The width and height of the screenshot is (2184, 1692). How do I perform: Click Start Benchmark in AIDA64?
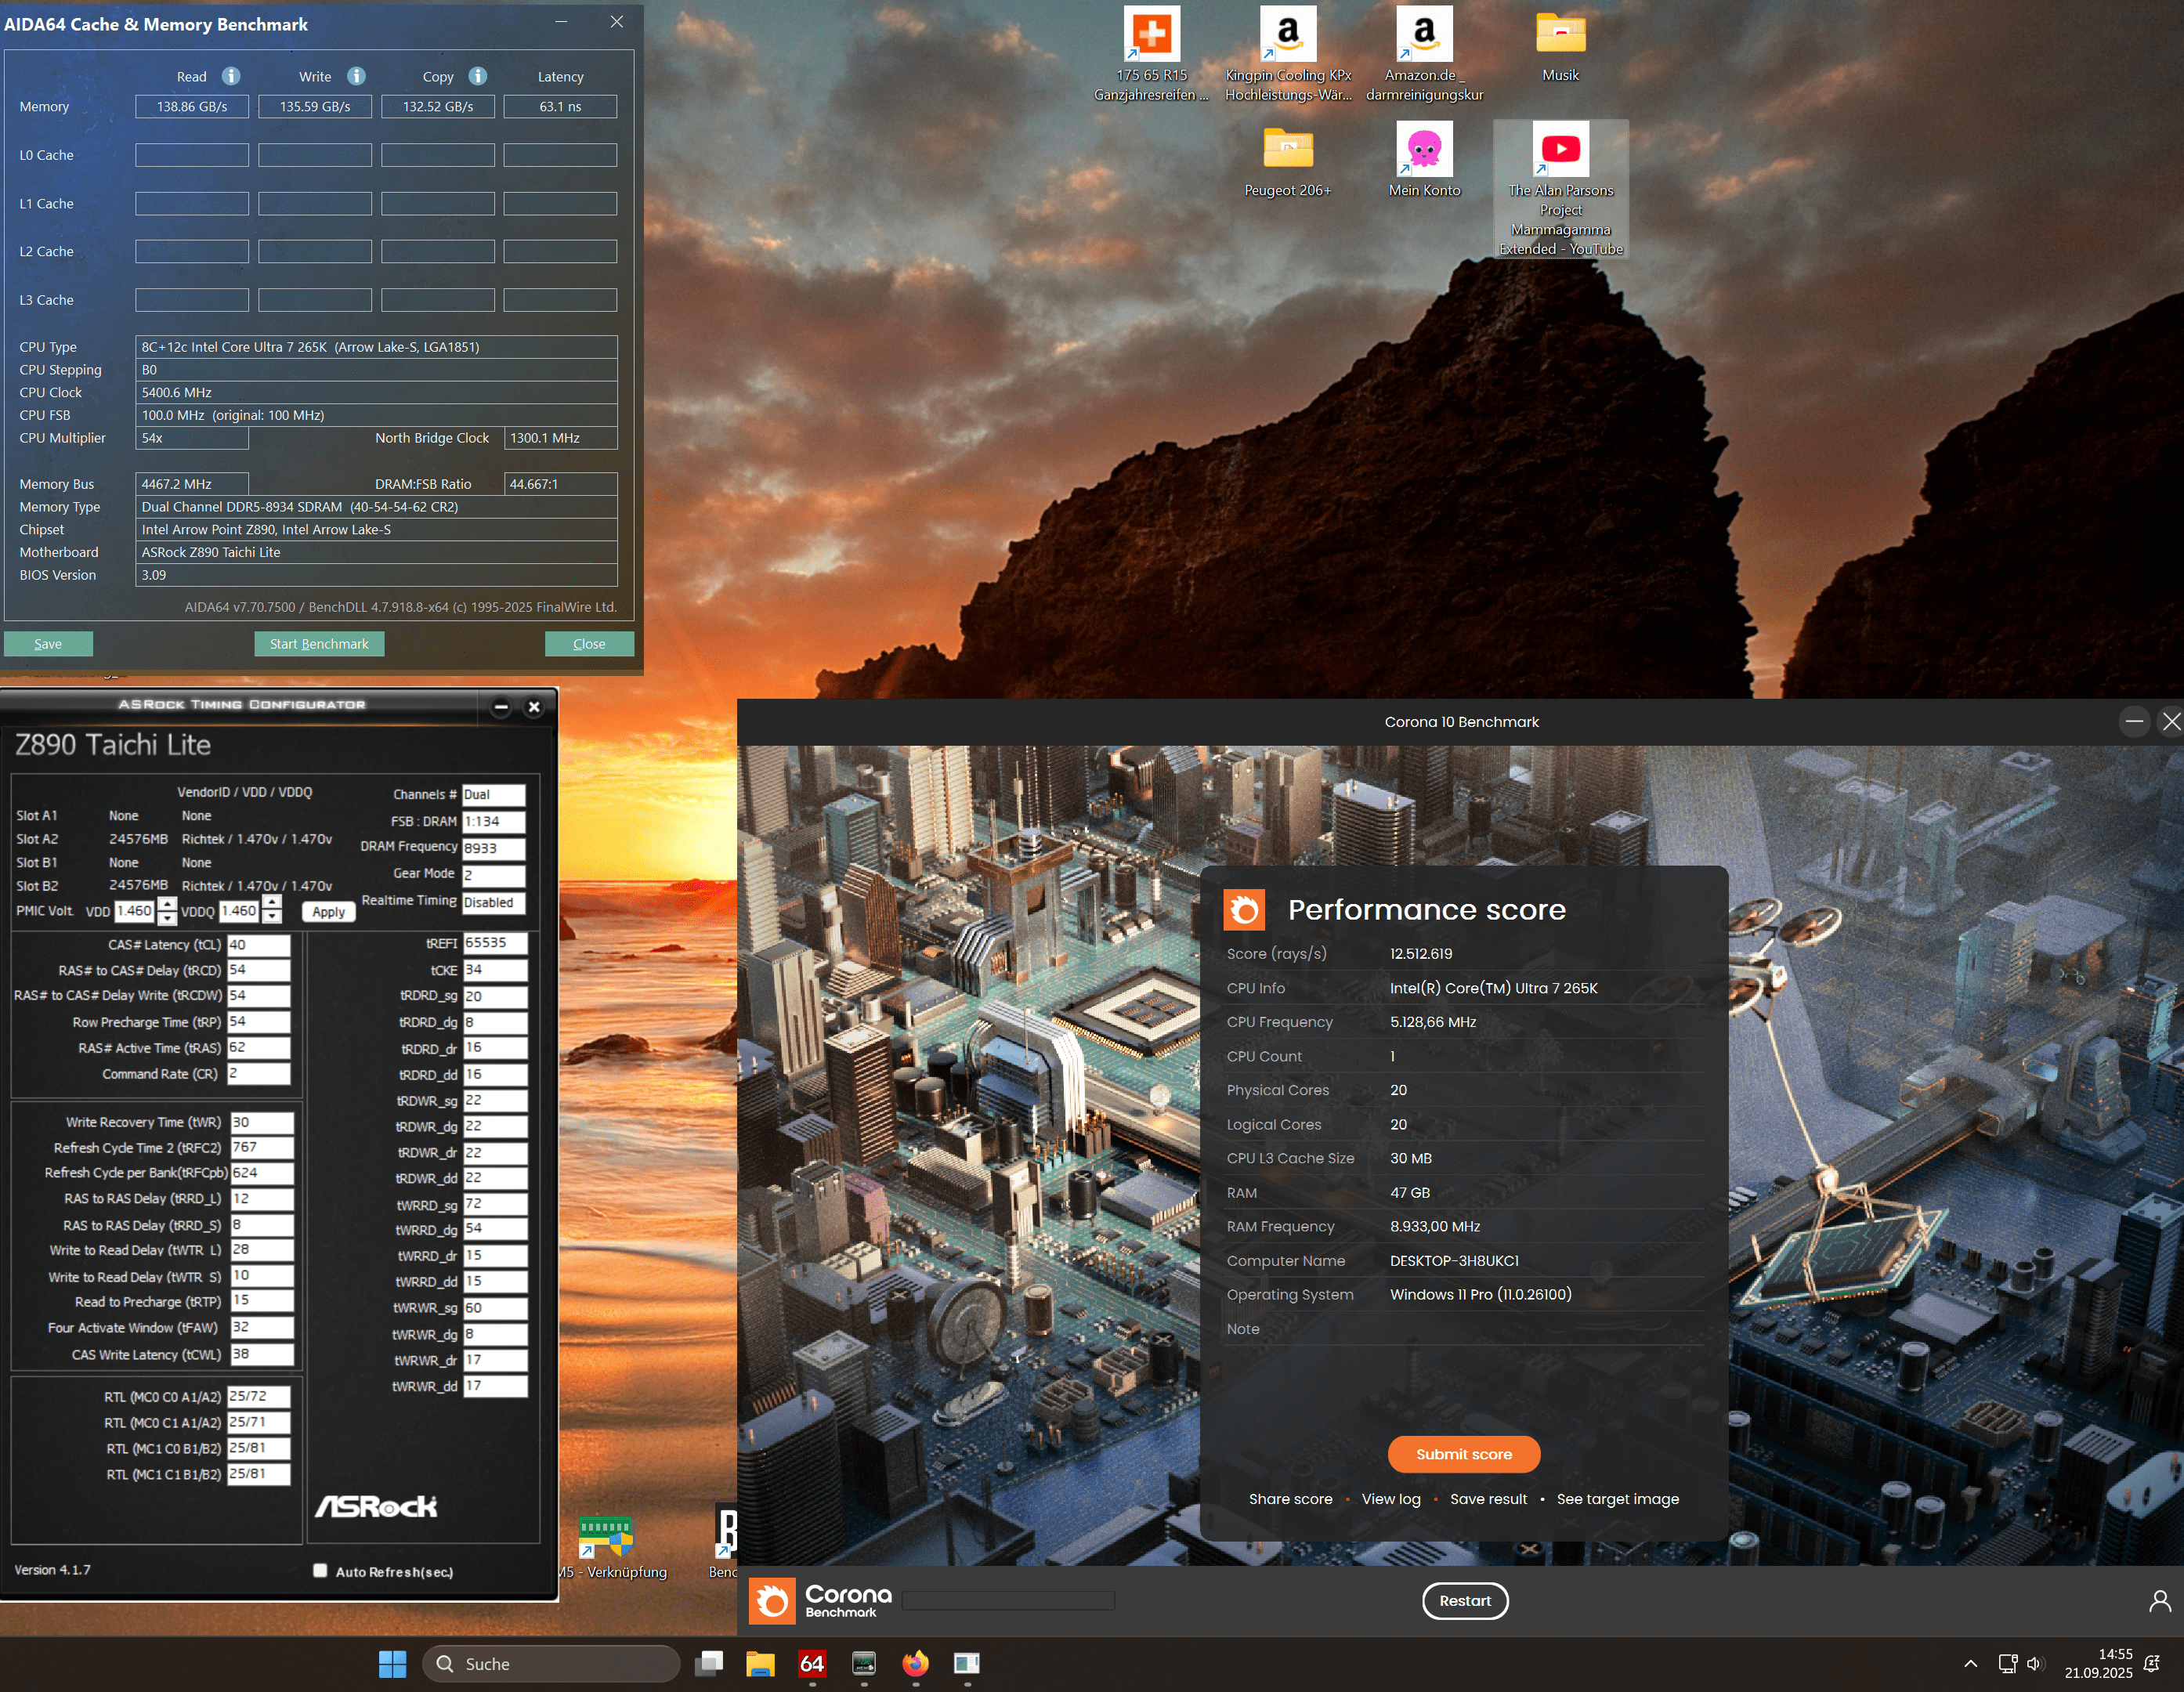coord(319,644)
